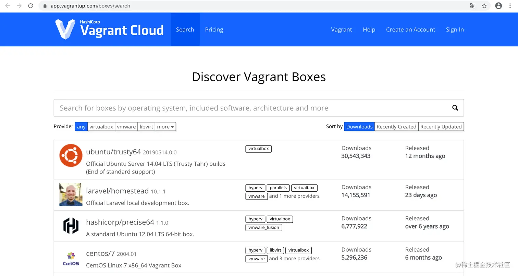Click '6 months ago' release date
Image resolution: width=518 pixels, height=276 pixels.
point(423,258)
